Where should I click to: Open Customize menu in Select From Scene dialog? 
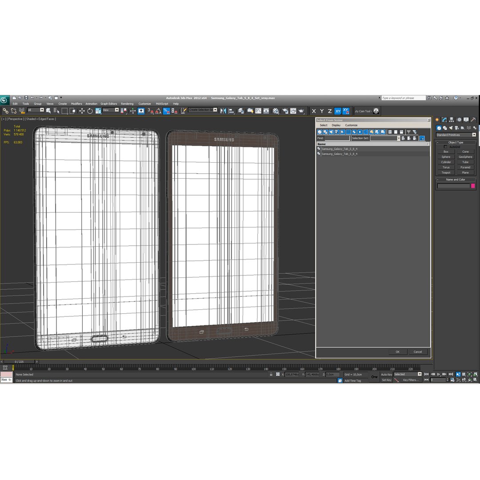(351, 125)
